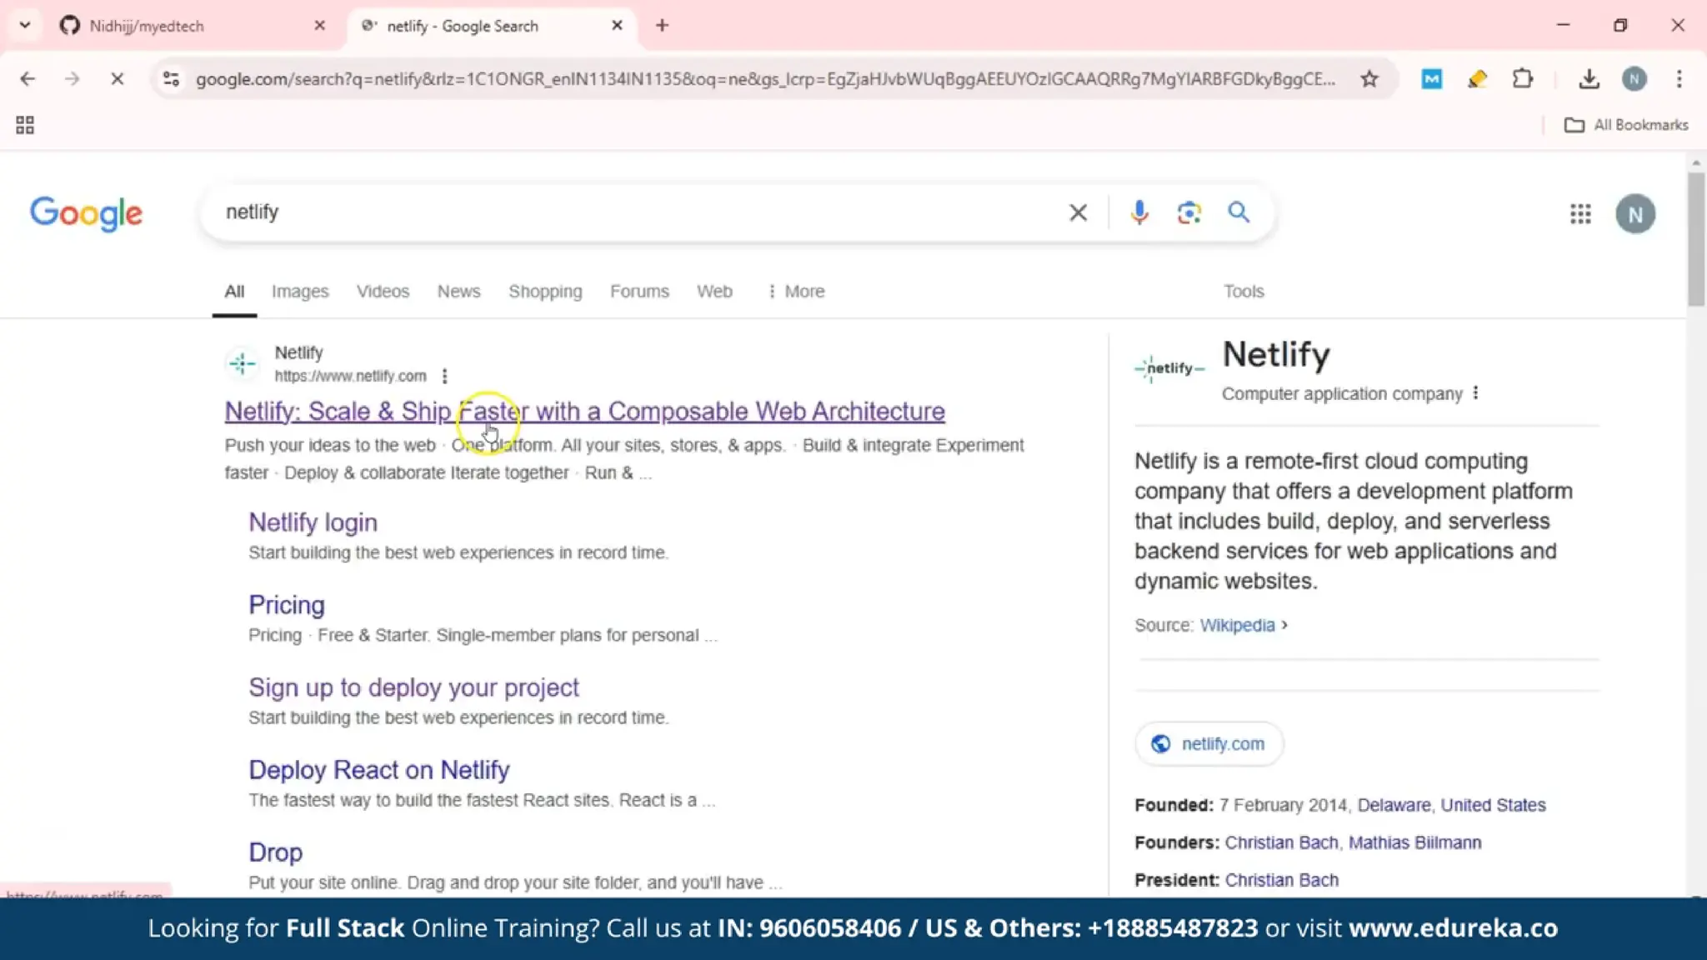Switch to Shopping results
Viewport: 1707px width, 960px height.
tap(545, 292)
